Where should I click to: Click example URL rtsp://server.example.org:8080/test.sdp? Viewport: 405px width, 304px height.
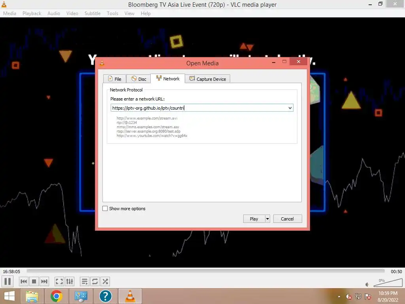pyautogui.click(x=149, y=131)
